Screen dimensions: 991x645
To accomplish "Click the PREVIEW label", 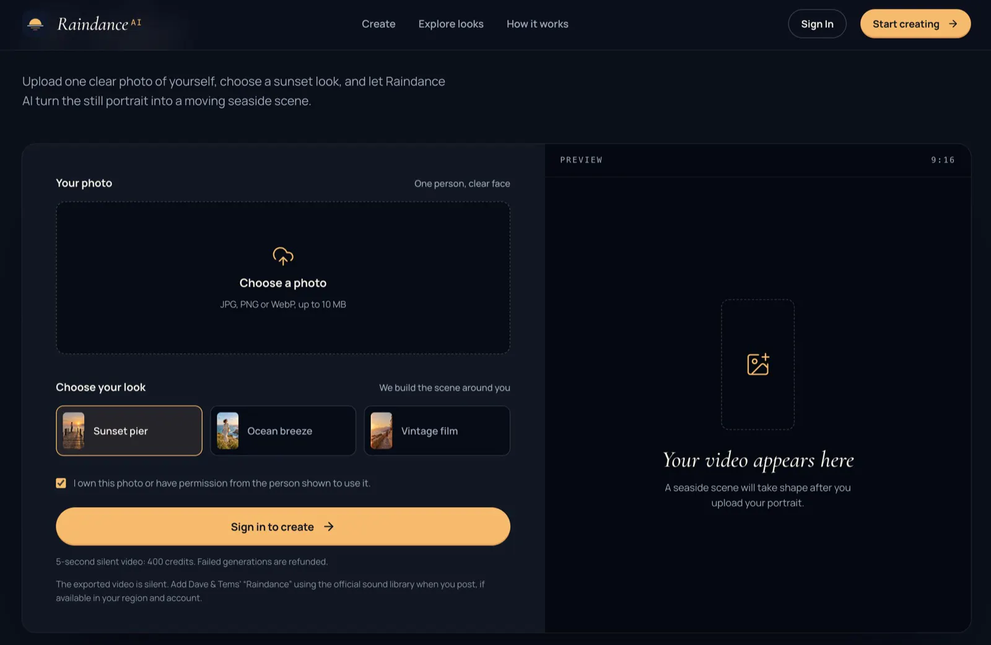I will pyautogui.click(x=581, y=160).
